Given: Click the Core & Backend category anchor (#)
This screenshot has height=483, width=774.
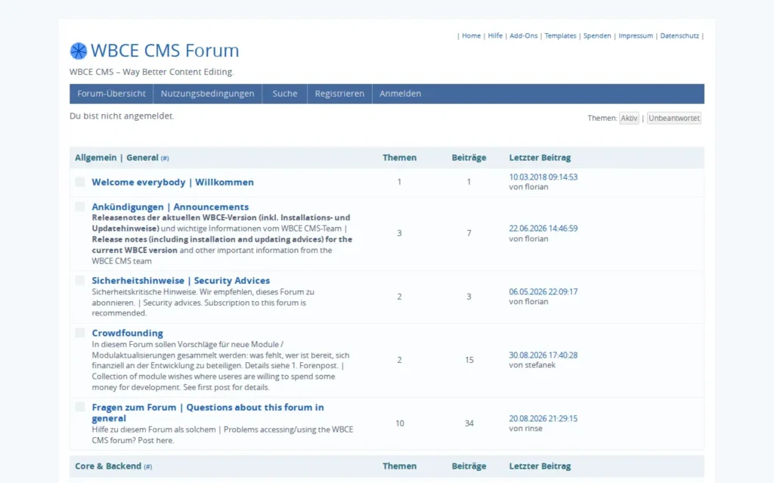Looking at the screenshot, I should click(147, 466).
